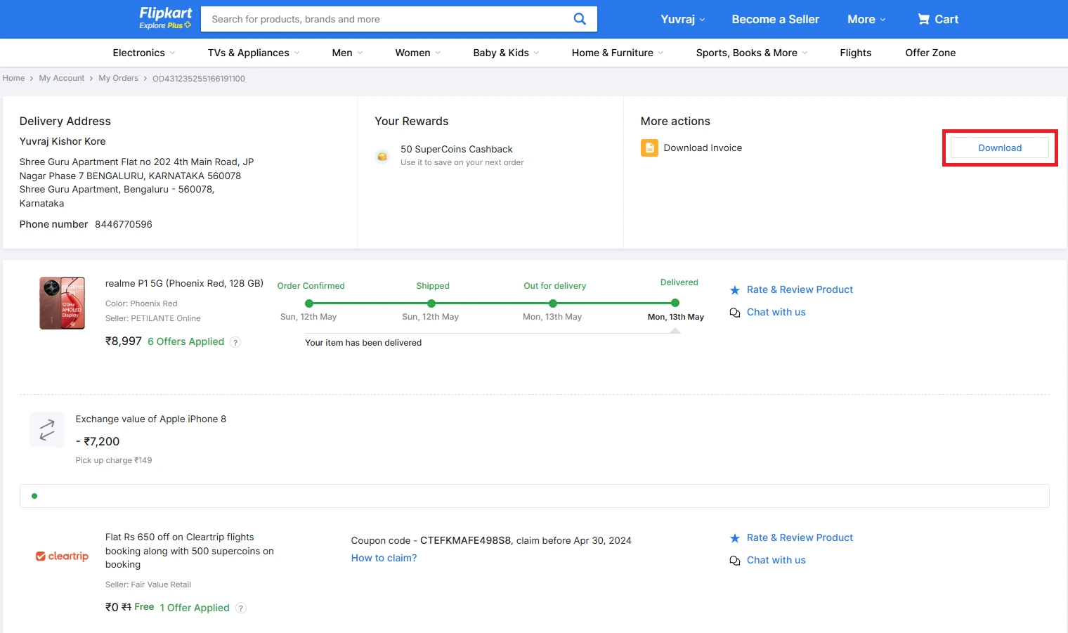Click Rate & Review Product for Cleartrip offer
The image size is (1068, 633).
(x=800, y=537)
